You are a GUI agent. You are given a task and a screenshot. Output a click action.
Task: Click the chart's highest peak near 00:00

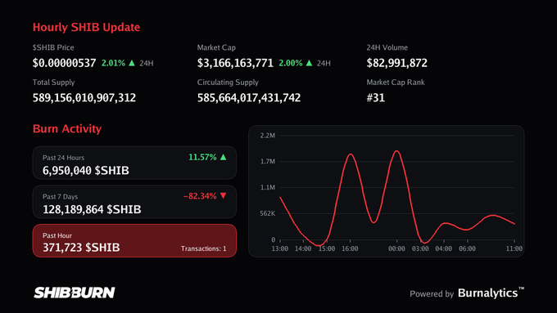(396, 151)
